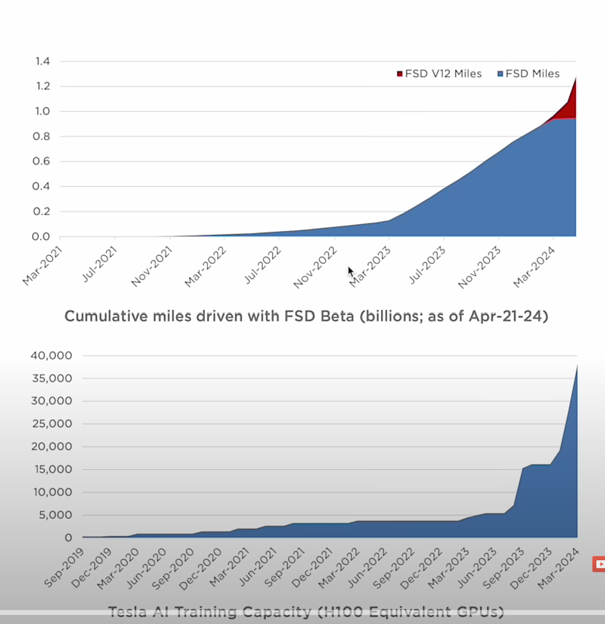
Task: Click the '1.2' y-axis label on top chart
Action: click(x=43, y=87)
